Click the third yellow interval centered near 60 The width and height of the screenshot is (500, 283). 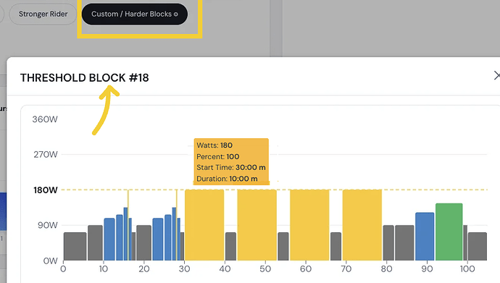point(309,225)
